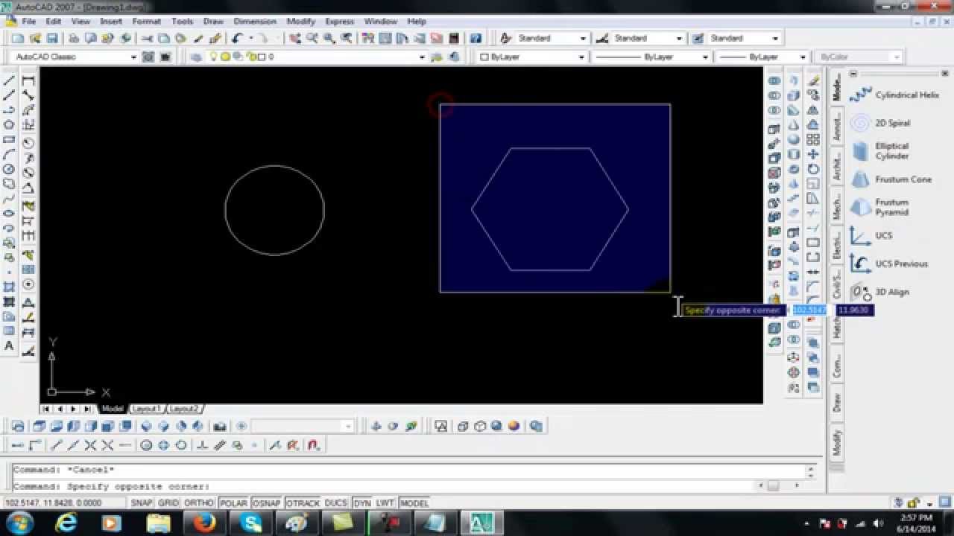Select the Polygon draw tool

click(10, 124)
